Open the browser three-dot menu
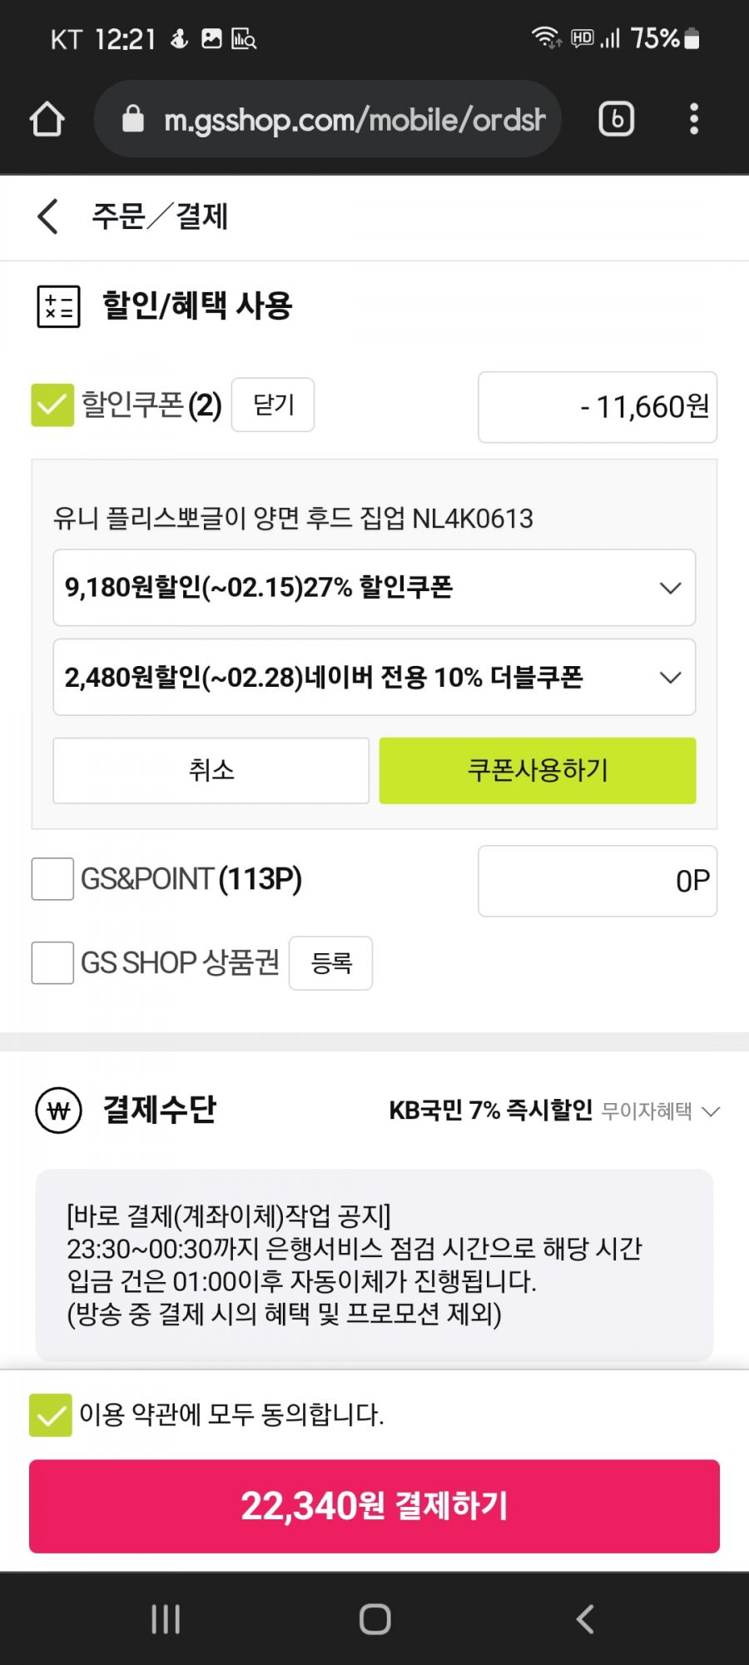 [x=694, y=119]
